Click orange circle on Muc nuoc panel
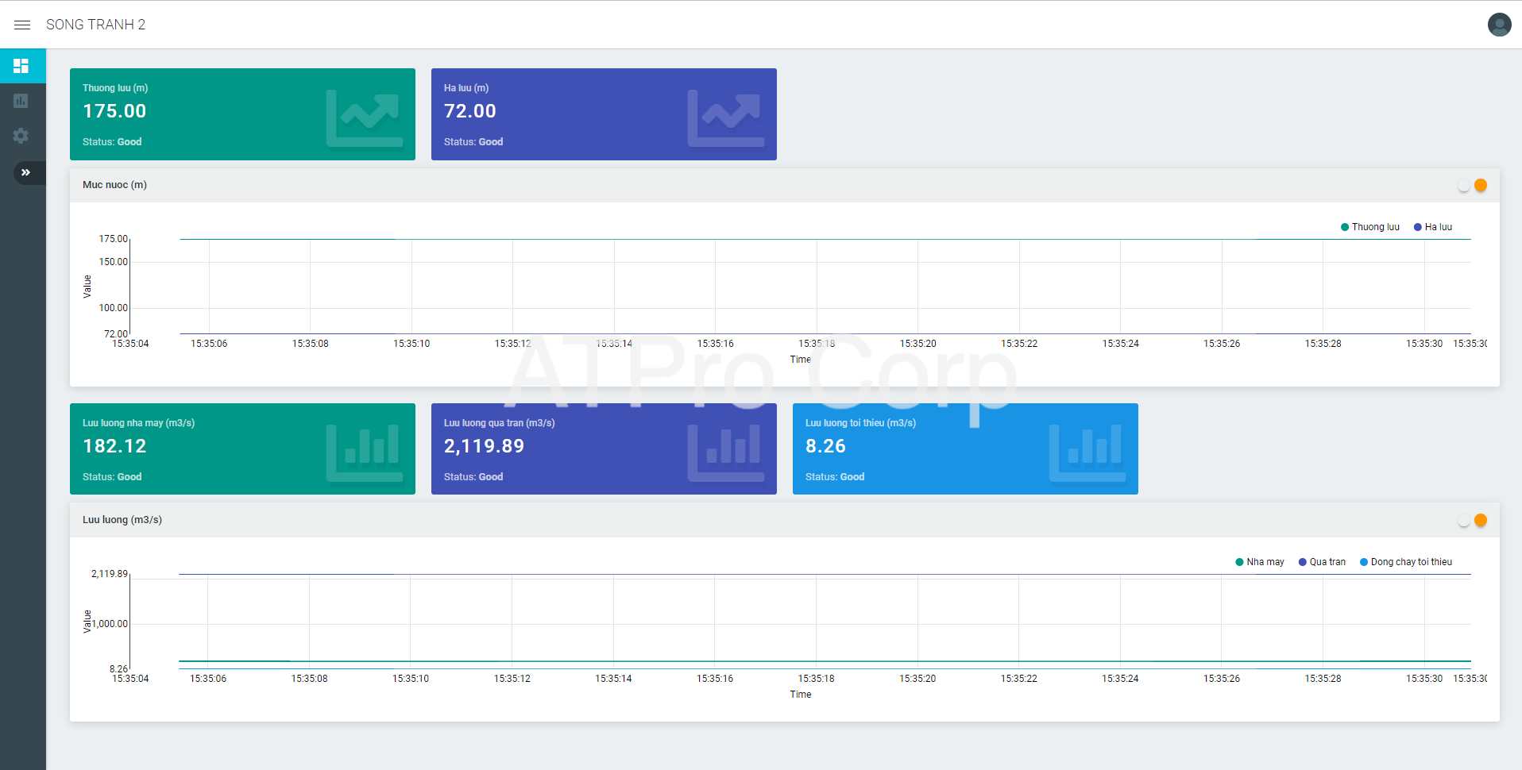The width and height of the screenshot is (1522, 770). (1481, 185)
